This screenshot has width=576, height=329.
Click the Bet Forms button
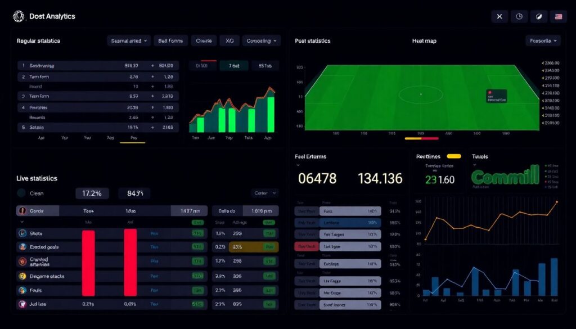click(x=170, y=40)
